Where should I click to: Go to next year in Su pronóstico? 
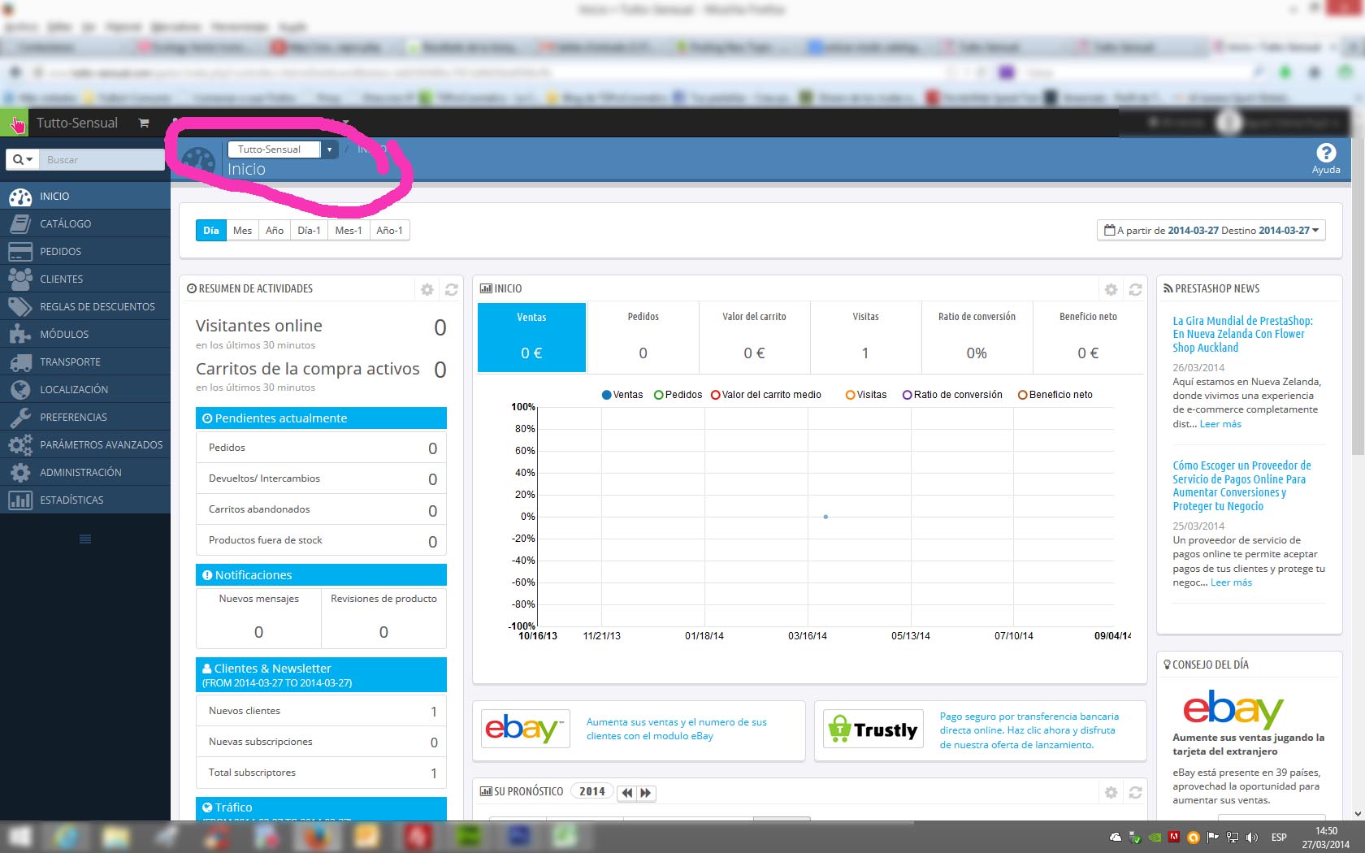pos(646,793)
